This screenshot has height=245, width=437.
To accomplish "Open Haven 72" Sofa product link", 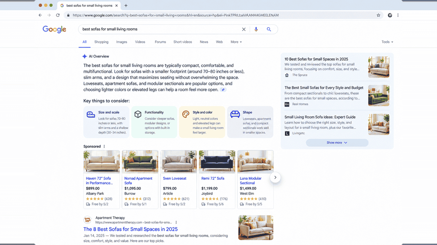I will 99,181.
